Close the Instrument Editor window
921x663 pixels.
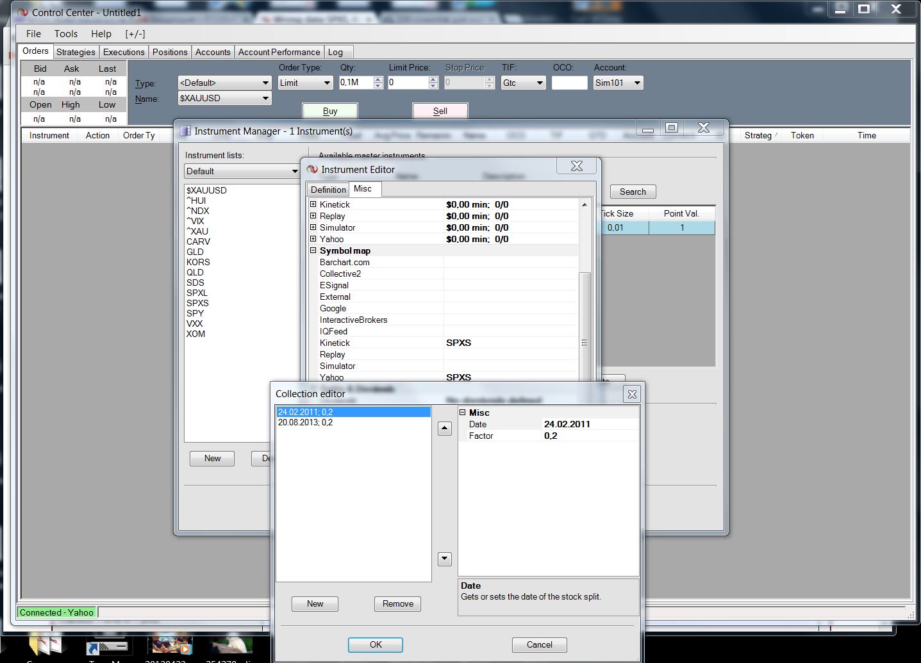577,166
